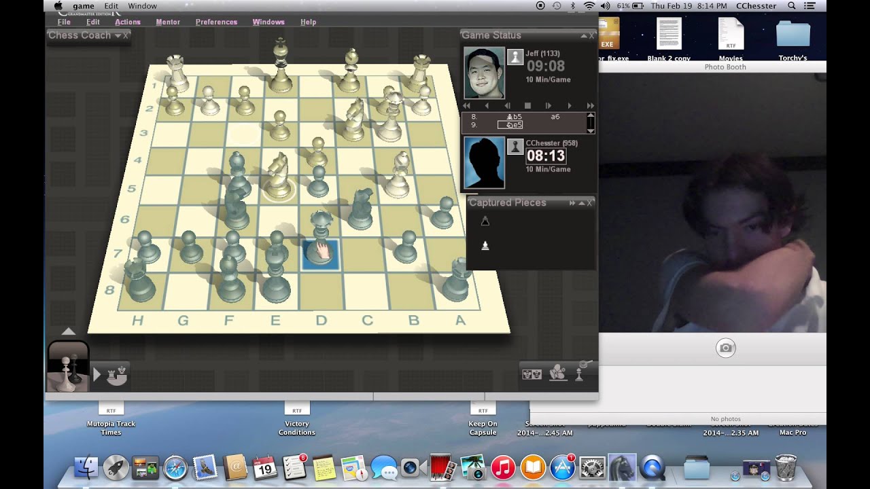Click Jeff's white pawn color icon
The height and width of the screenshot is (489, 870).
515,57
